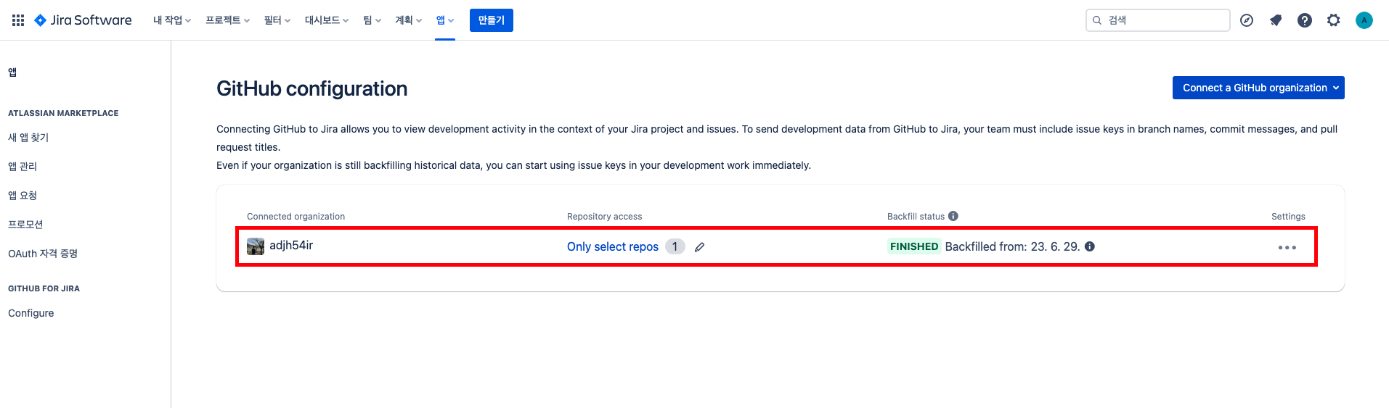Image resolution: width=1389 pixels, height=408 pixels.
Task: Click the repo count badge showing 1
Action: click(675, 246)
